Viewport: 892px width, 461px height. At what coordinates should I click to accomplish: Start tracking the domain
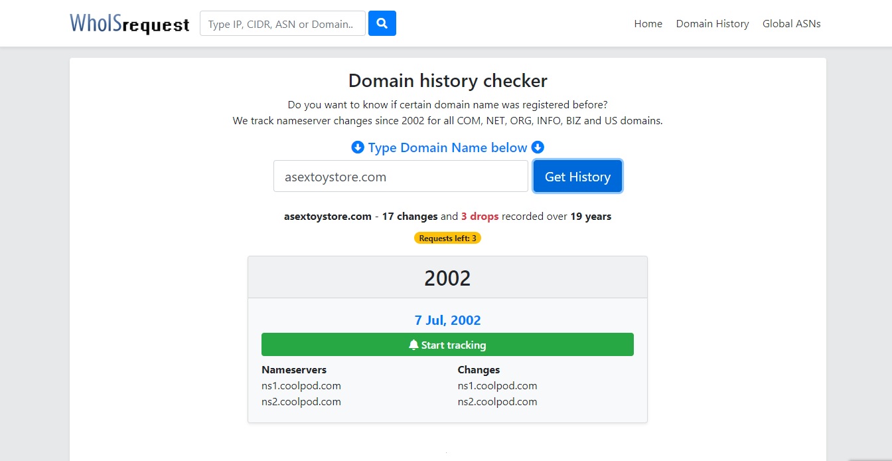447,345
